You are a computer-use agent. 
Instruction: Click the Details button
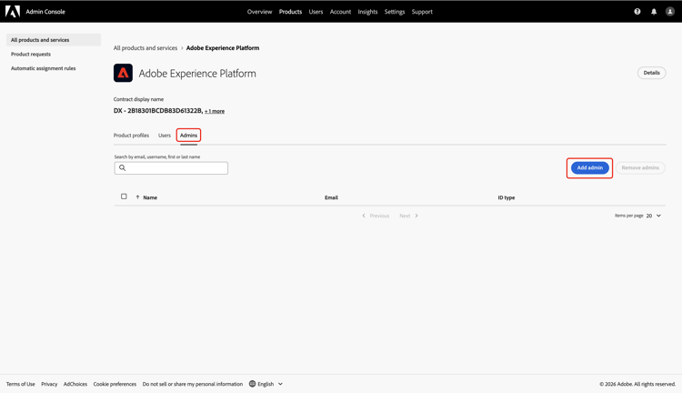(x=652, y=73)
